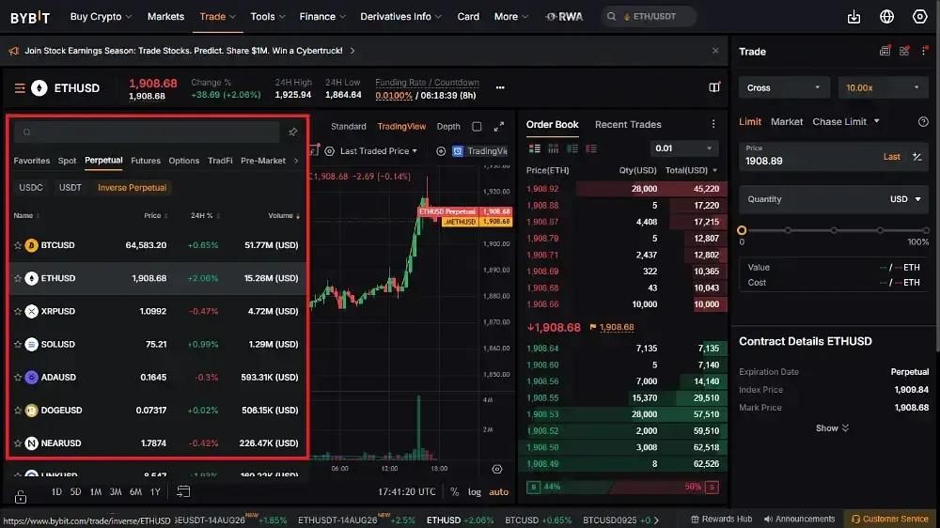Image resolution: width=940 pixels, height=528 pixels.
Task: Open the Quantity USD unit dropdown
Action: (x=905, y=199)
